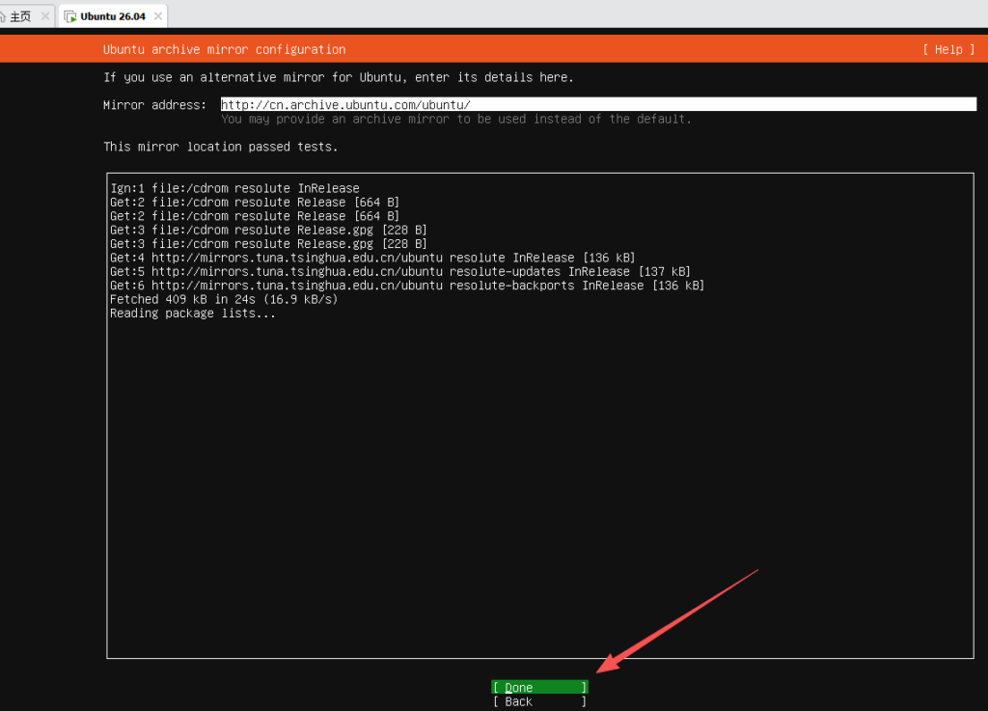
Task: Click the 'If you use an alternative mirror' text
Action: point(339,77)
